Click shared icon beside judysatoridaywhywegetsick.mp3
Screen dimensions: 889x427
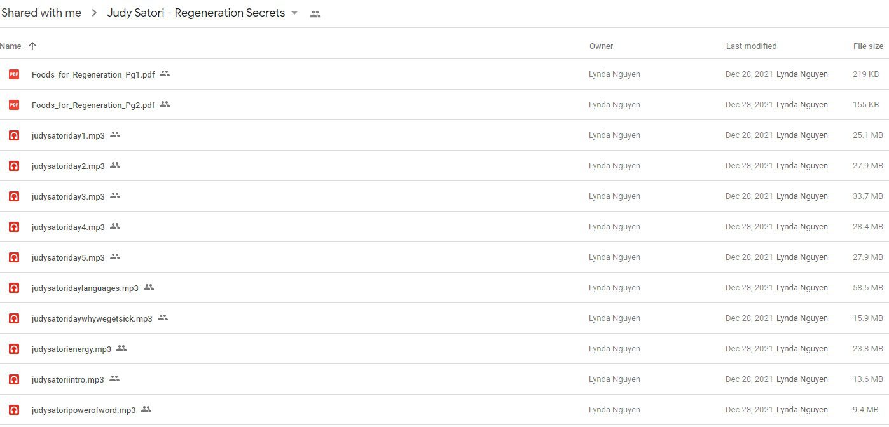click(x=163, y=318)
